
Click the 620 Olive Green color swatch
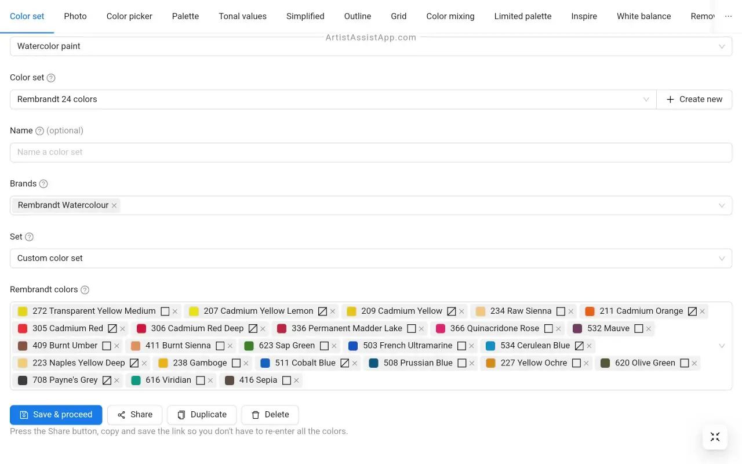(x=605, y=363)
